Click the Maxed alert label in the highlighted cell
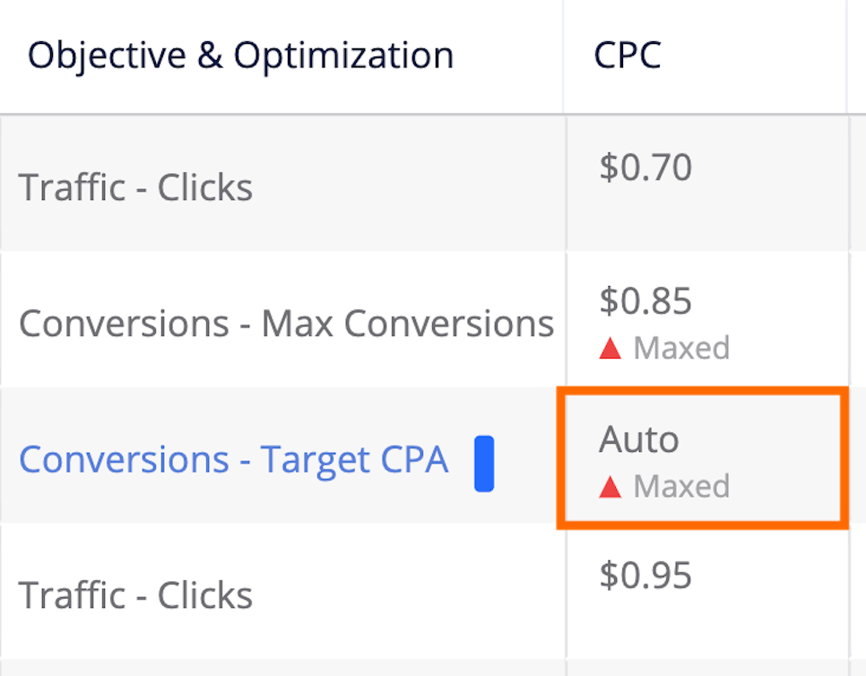Image resolution: width=866 pixels, height=676 pixels. tap(681, 486)
